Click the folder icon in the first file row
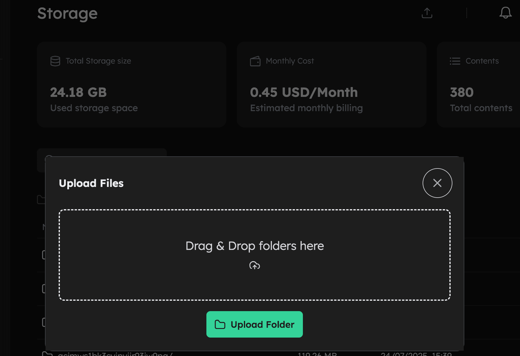 click(44, 255)
